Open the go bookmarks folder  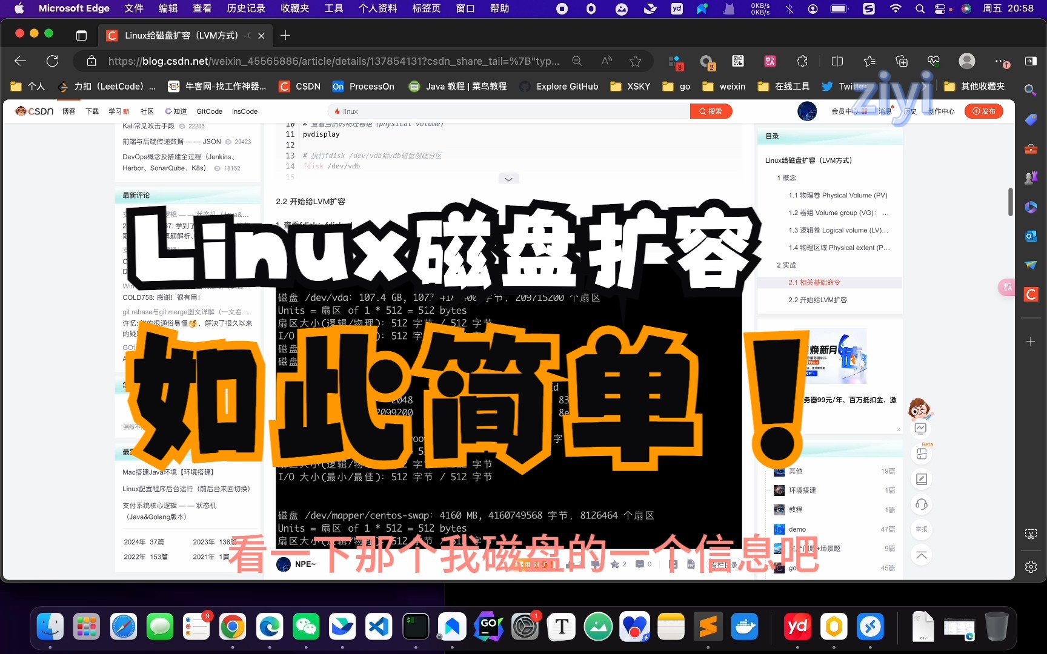pyautogui.click(x=676, y=87)
